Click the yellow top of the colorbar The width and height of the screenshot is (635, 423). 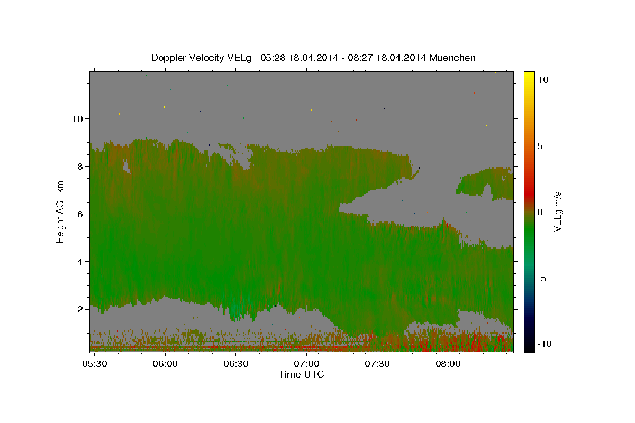click(x=529, y=77)
